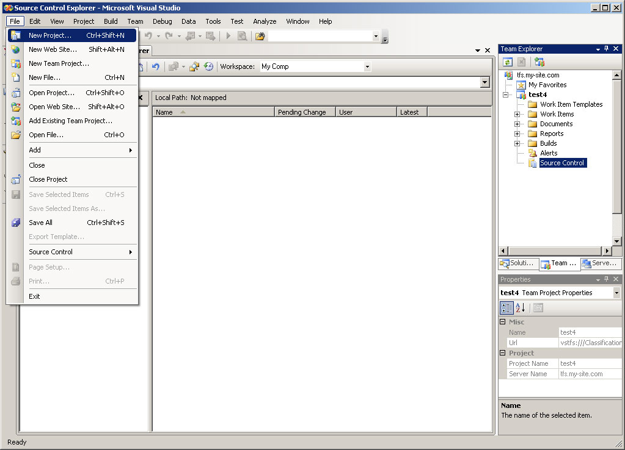
Task: Click the Categorized view icon in Properties
Action: click(506, 307)
